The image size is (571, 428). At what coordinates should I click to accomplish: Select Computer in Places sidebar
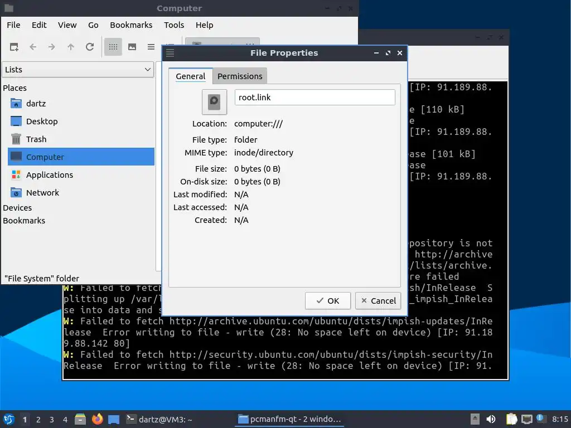coord(81,157)
